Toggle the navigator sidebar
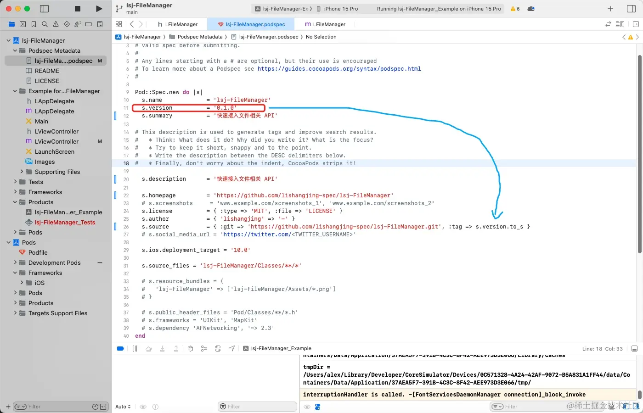The width and height of the screenshot is (643, 413). click(45, 9)
